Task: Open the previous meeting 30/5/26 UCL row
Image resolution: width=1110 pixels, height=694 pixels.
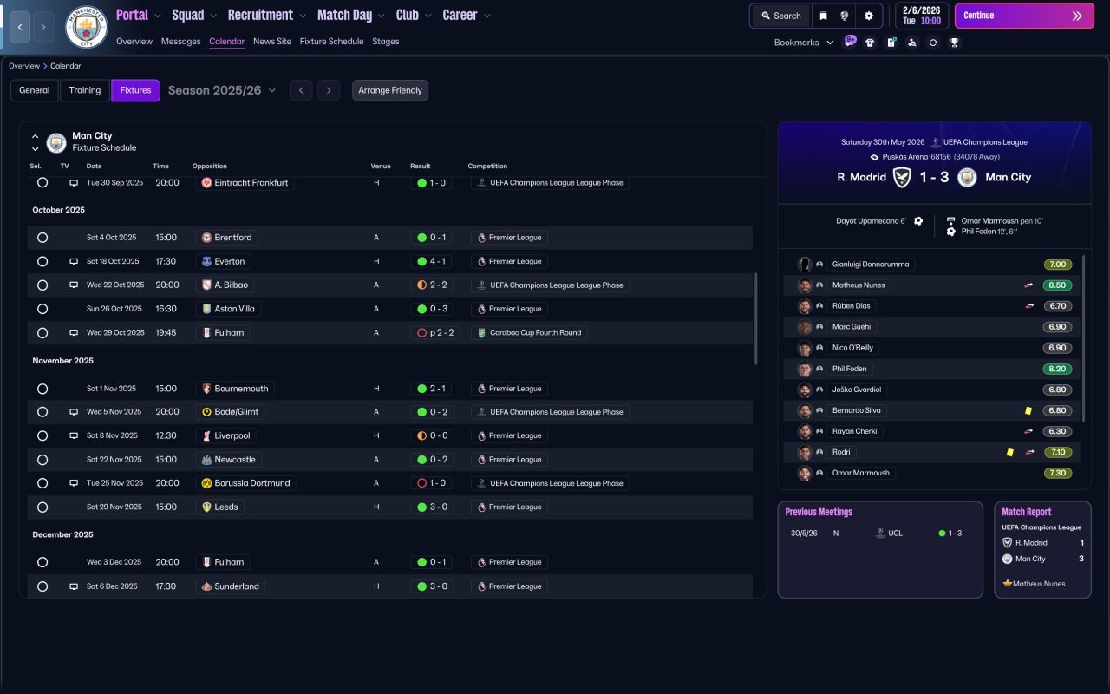Action: pos(880,534)
